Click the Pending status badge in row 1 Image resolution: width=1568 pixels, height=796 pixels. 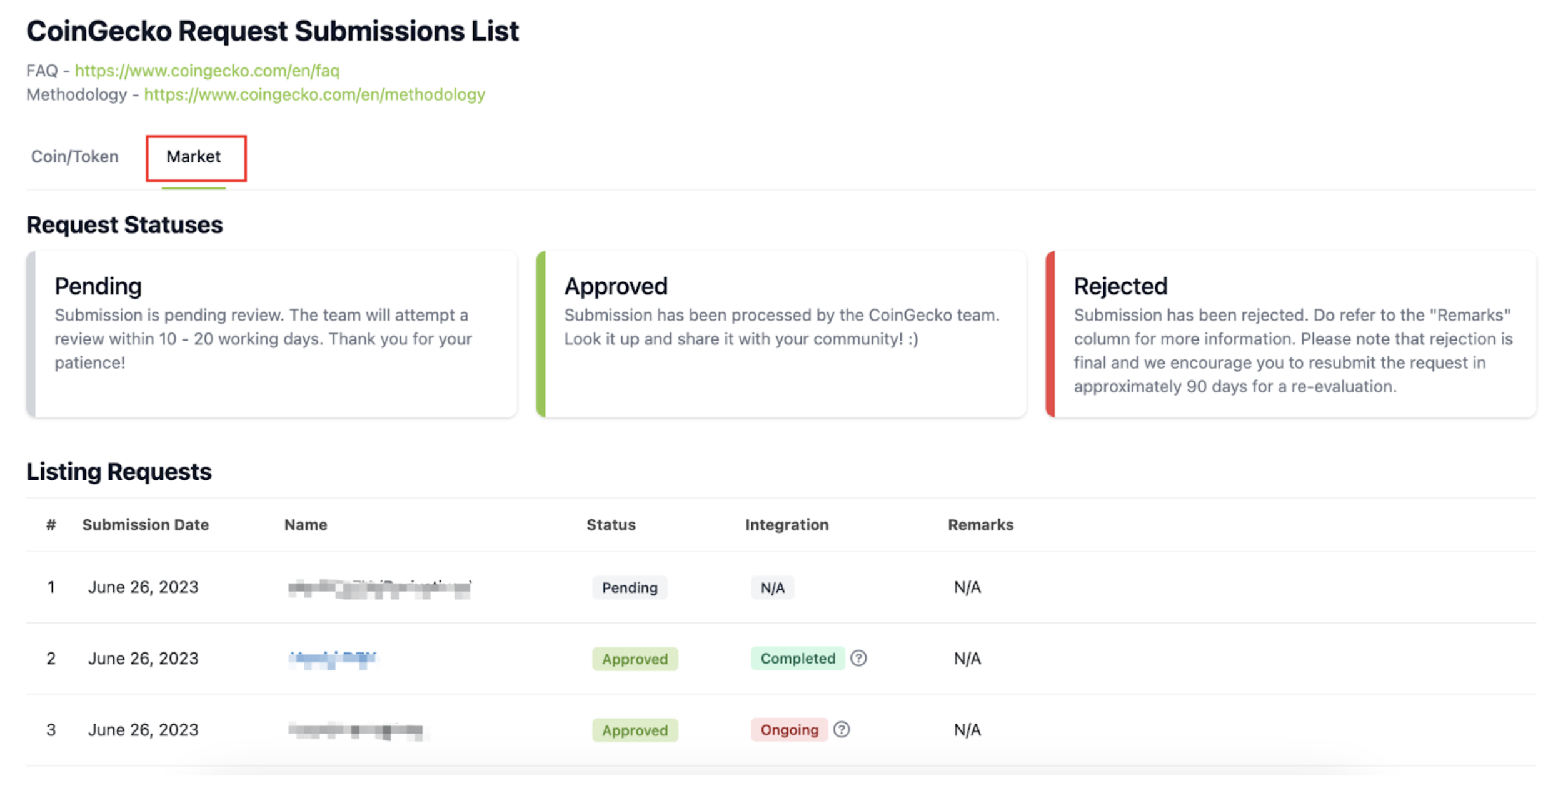coord(630,587)
